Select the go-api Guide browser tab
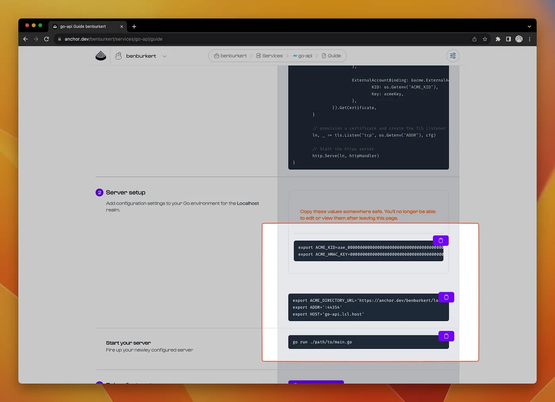This screenshot has width=555, height=402. (83, 27)
